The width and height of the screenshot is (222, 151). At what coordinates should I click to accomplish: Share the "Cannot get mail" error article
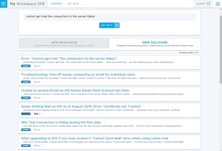(x=37, y=66)
